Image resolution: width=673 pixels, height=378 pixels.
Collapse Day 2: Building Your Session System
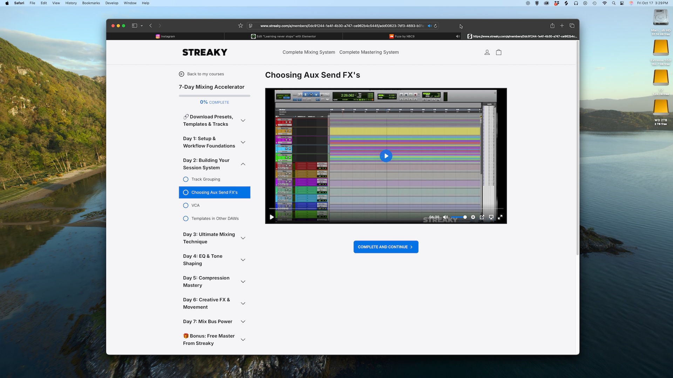(x=243, y=164)
